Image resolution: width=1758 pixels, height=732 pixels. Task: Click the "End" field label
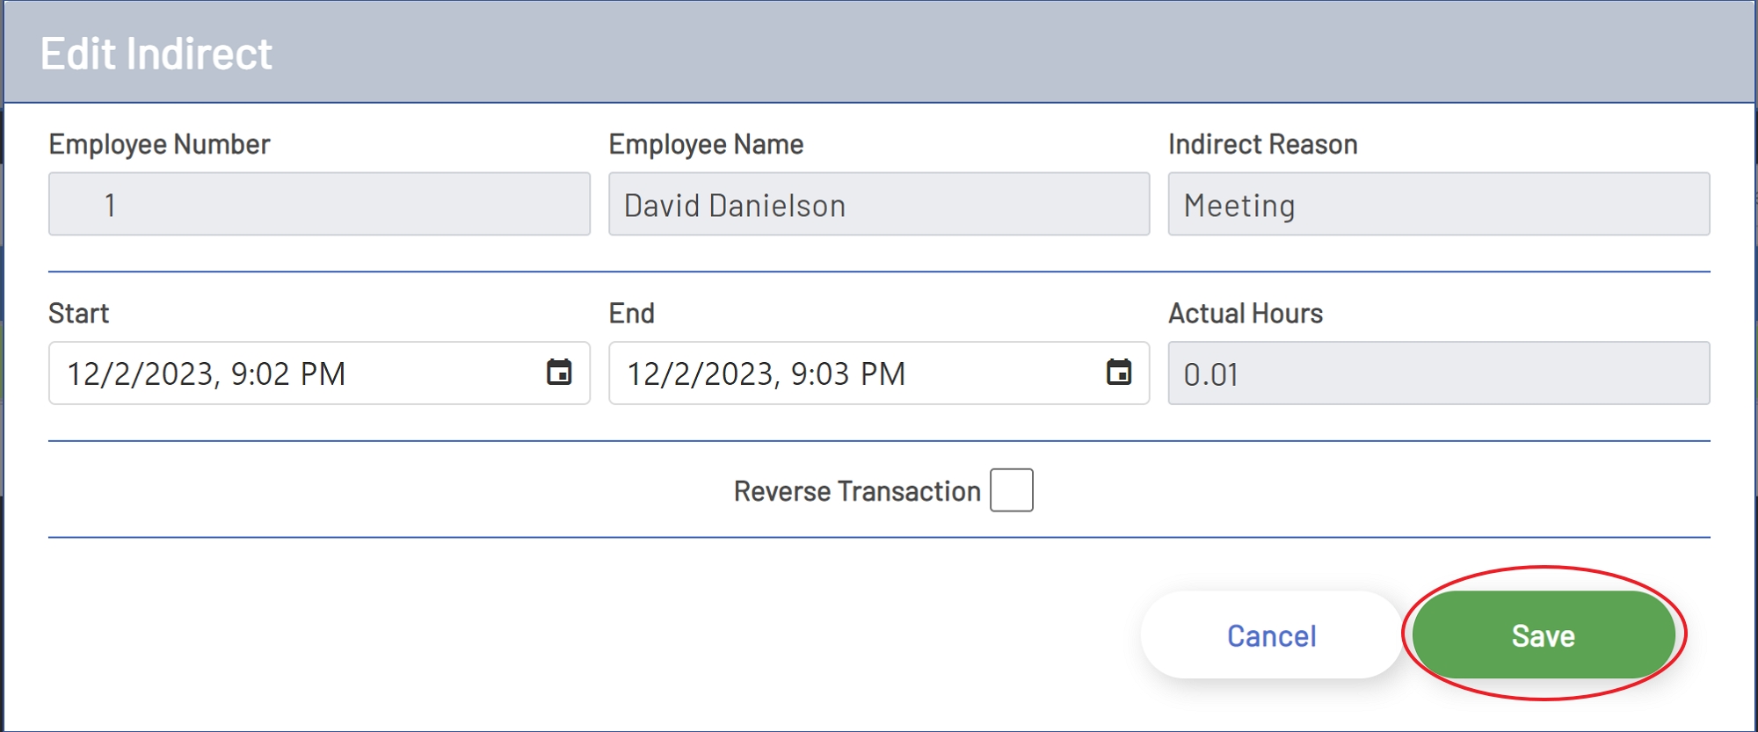631,314
